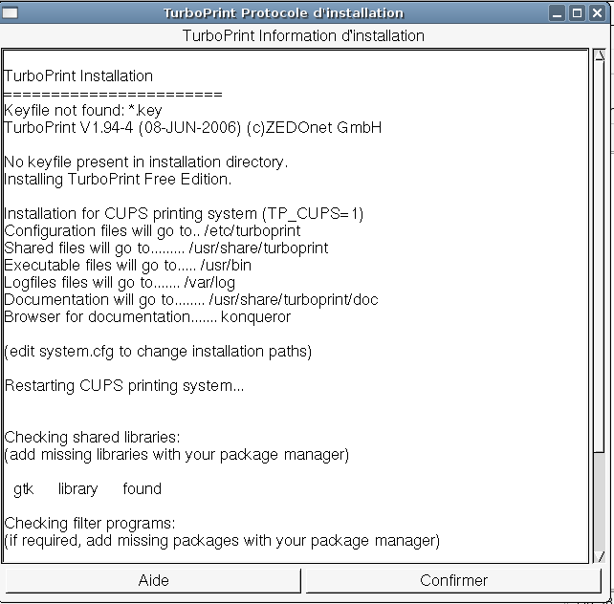This screenshot has width=614, height=604.
Task: Click 'Logfiles files will go to' line
Action: coord(120,283)
